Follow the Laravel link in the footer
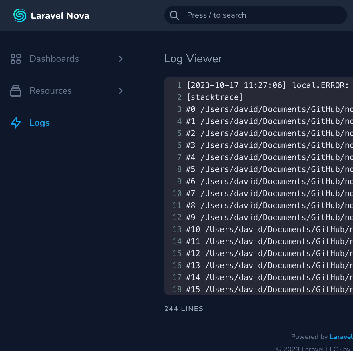The height and width of the screenshot is (351, 353). (341, 337)
